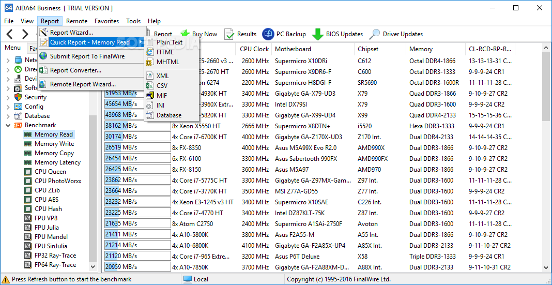Screen dimensions: 552x285
Task: Open the Remote menu
Action: [76, 21]
